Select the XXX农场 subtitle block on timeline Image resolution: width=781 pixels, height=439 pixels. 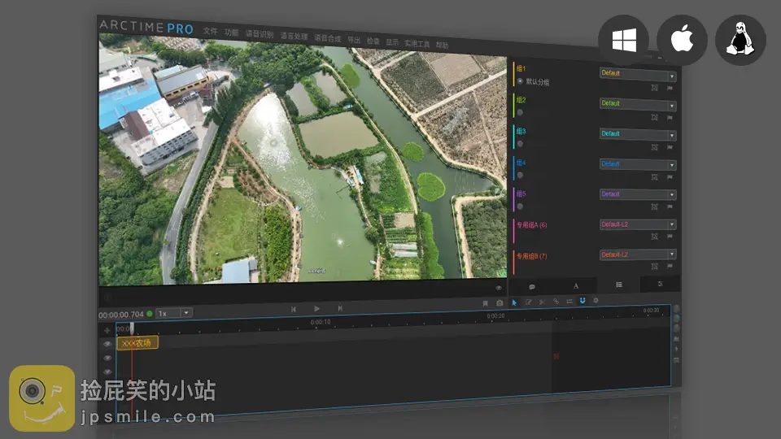pos(137,343)
